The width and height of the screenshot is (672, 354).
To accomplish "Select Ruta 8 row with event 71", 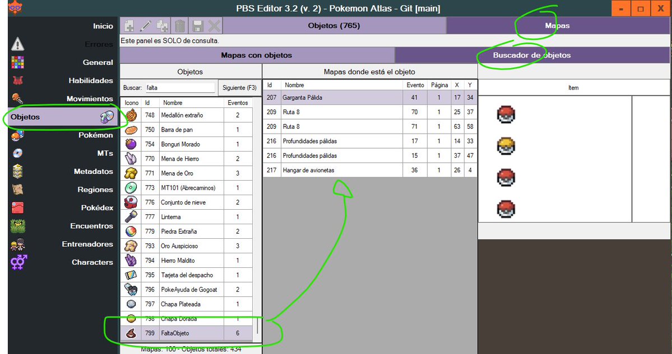I will click(x=370, y=126).
